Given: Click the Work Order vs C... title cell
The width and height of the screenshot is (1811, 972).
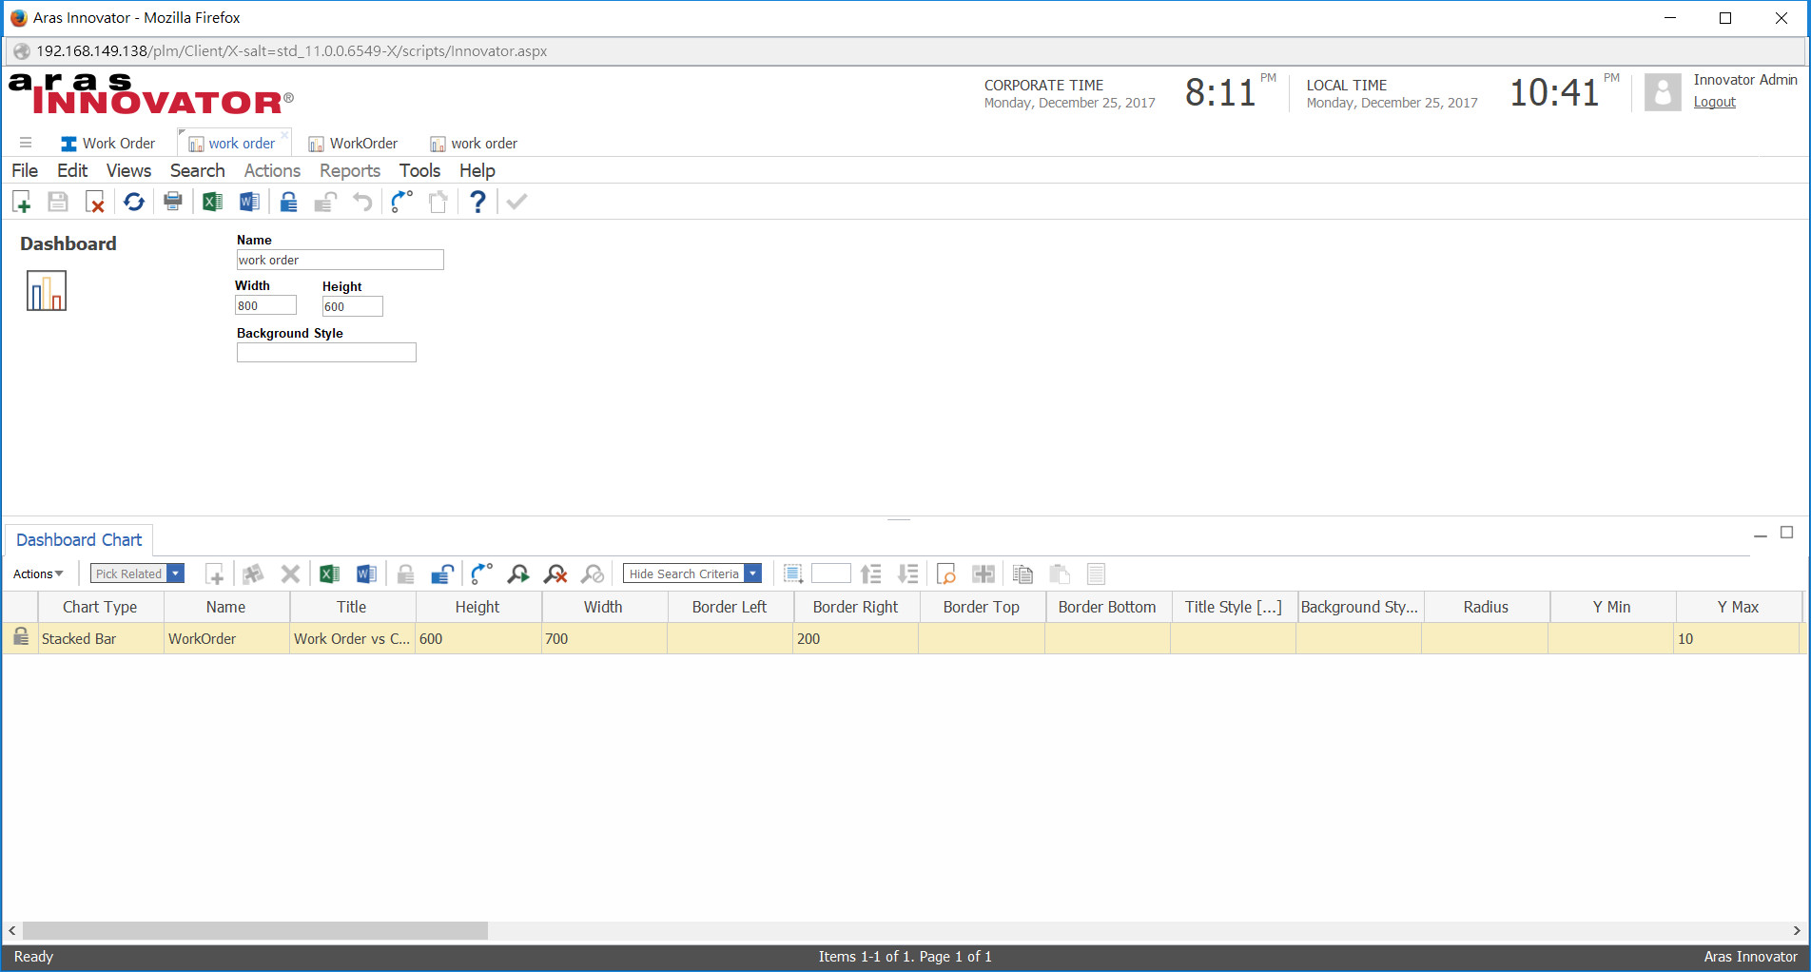Looking at the screenshot, I should tap(352, 639).
